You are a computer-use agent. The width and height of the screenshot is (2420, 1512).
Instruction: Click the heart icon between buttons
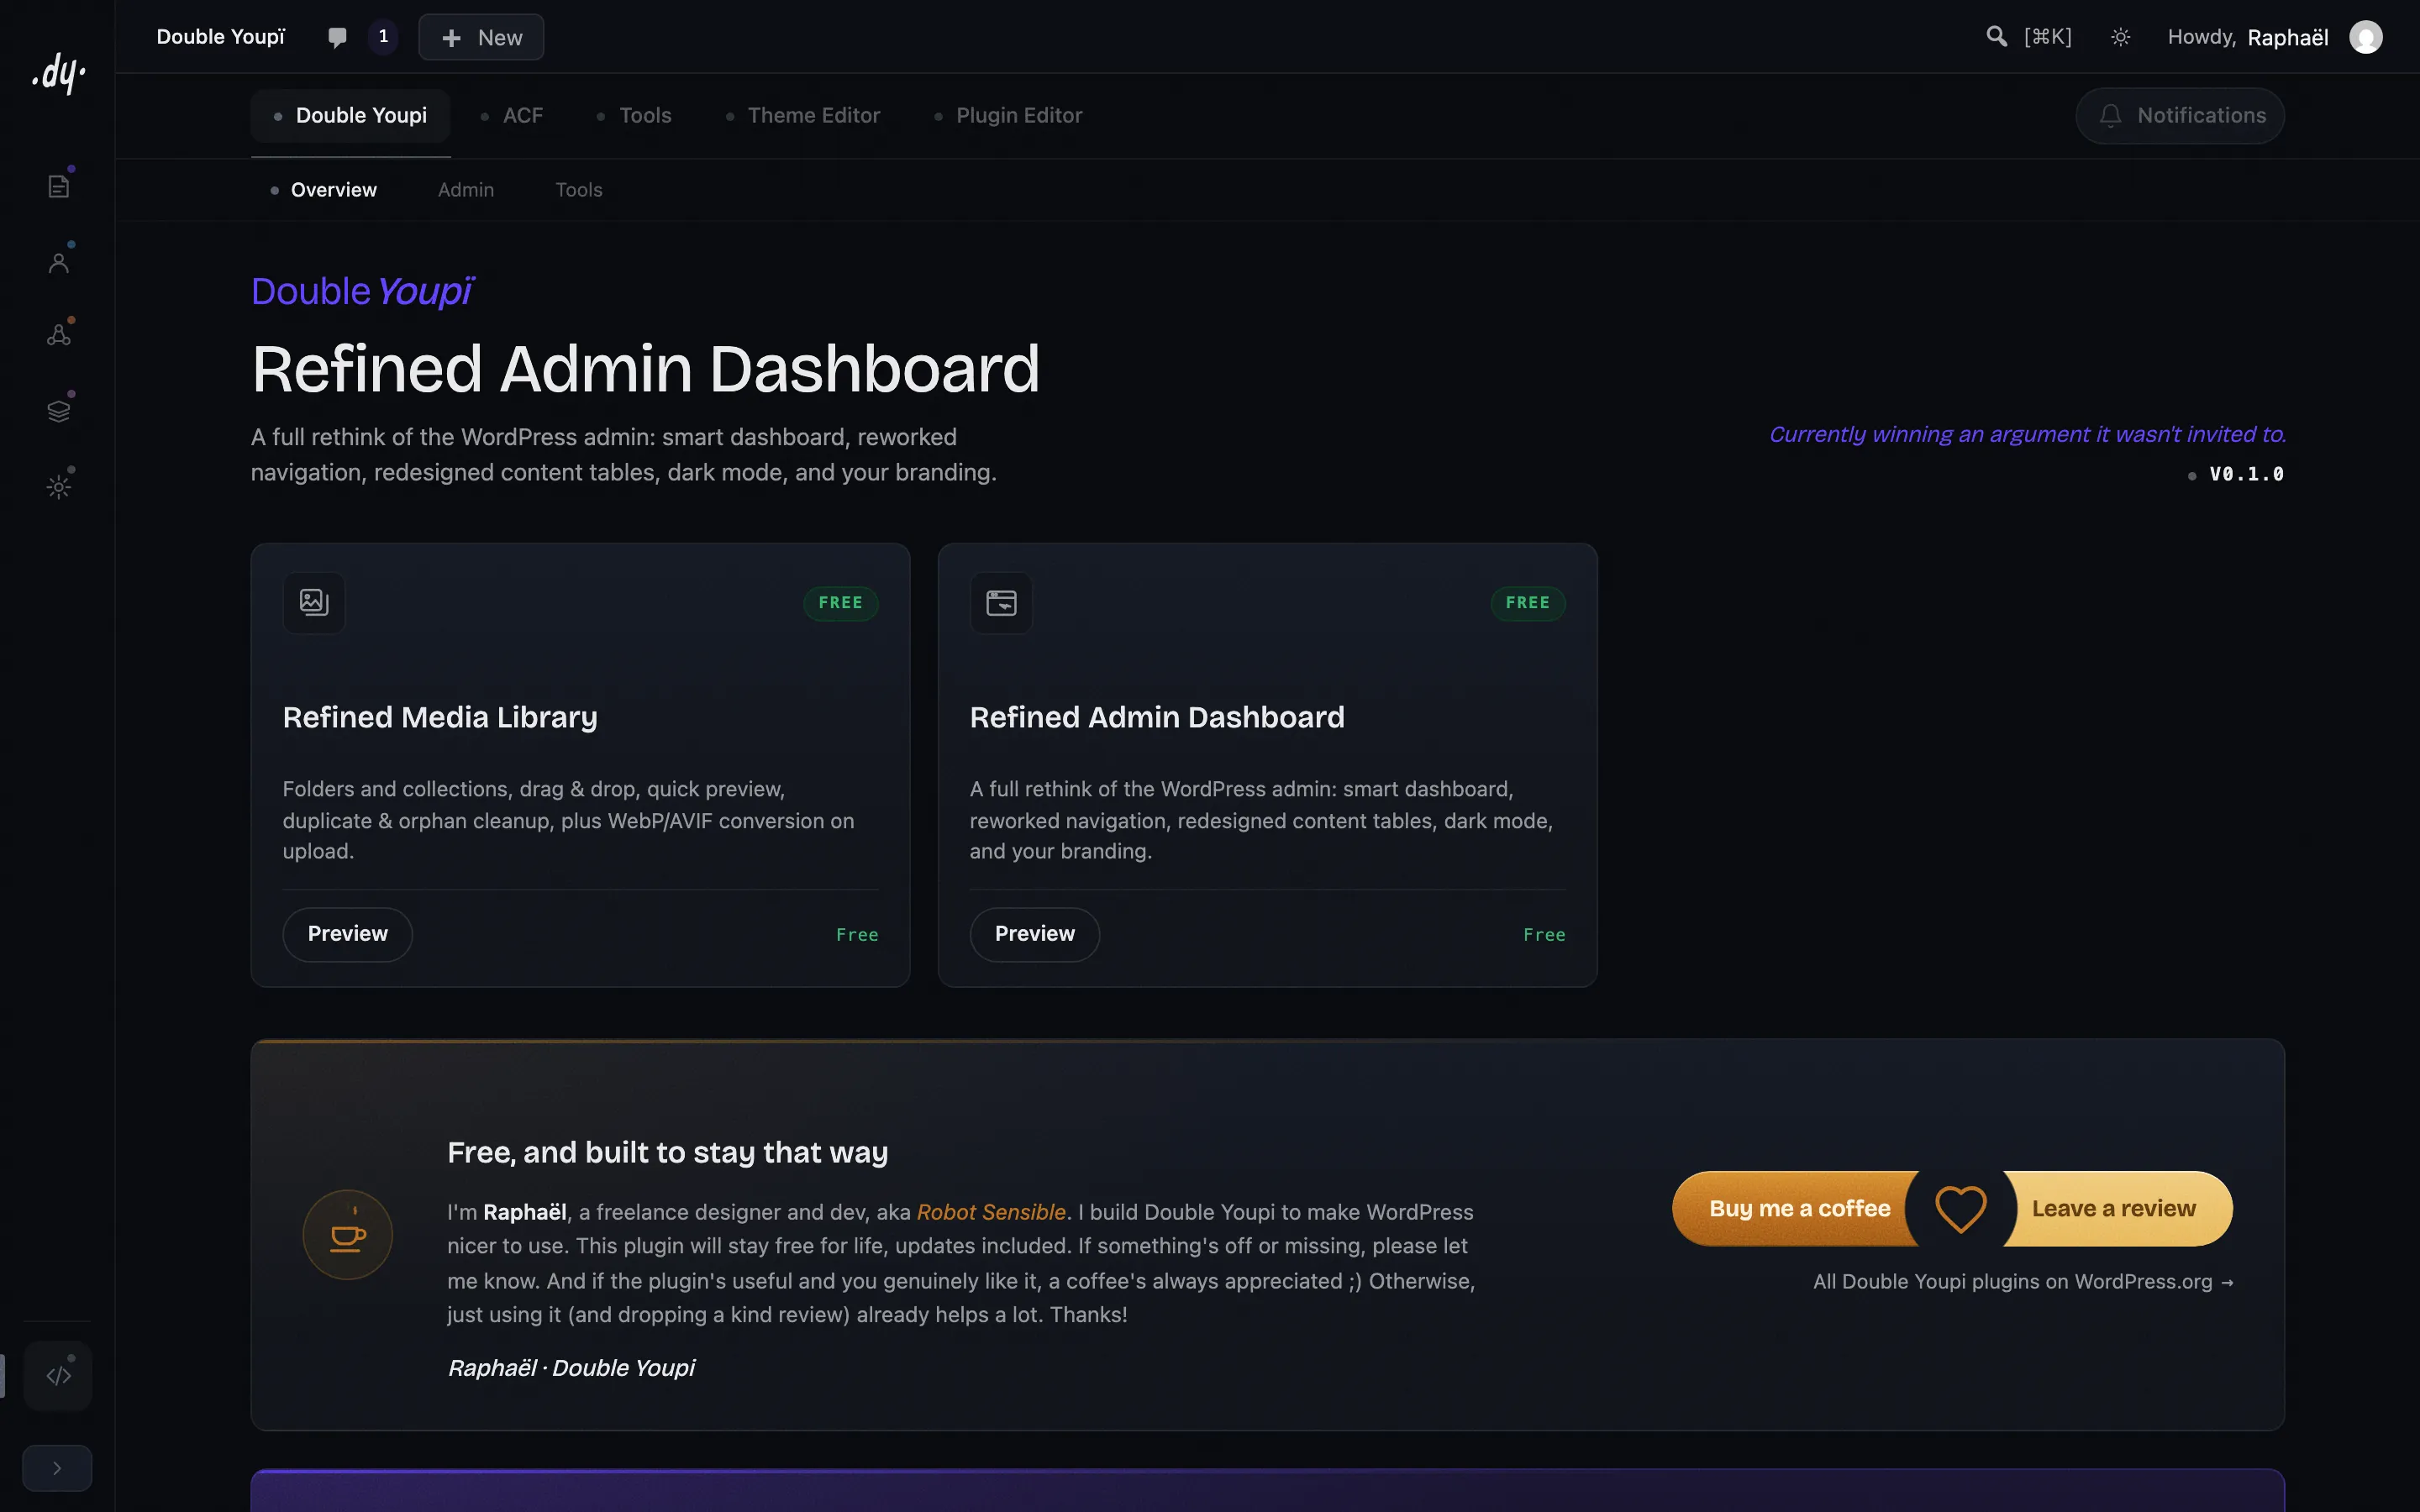1961,1209
